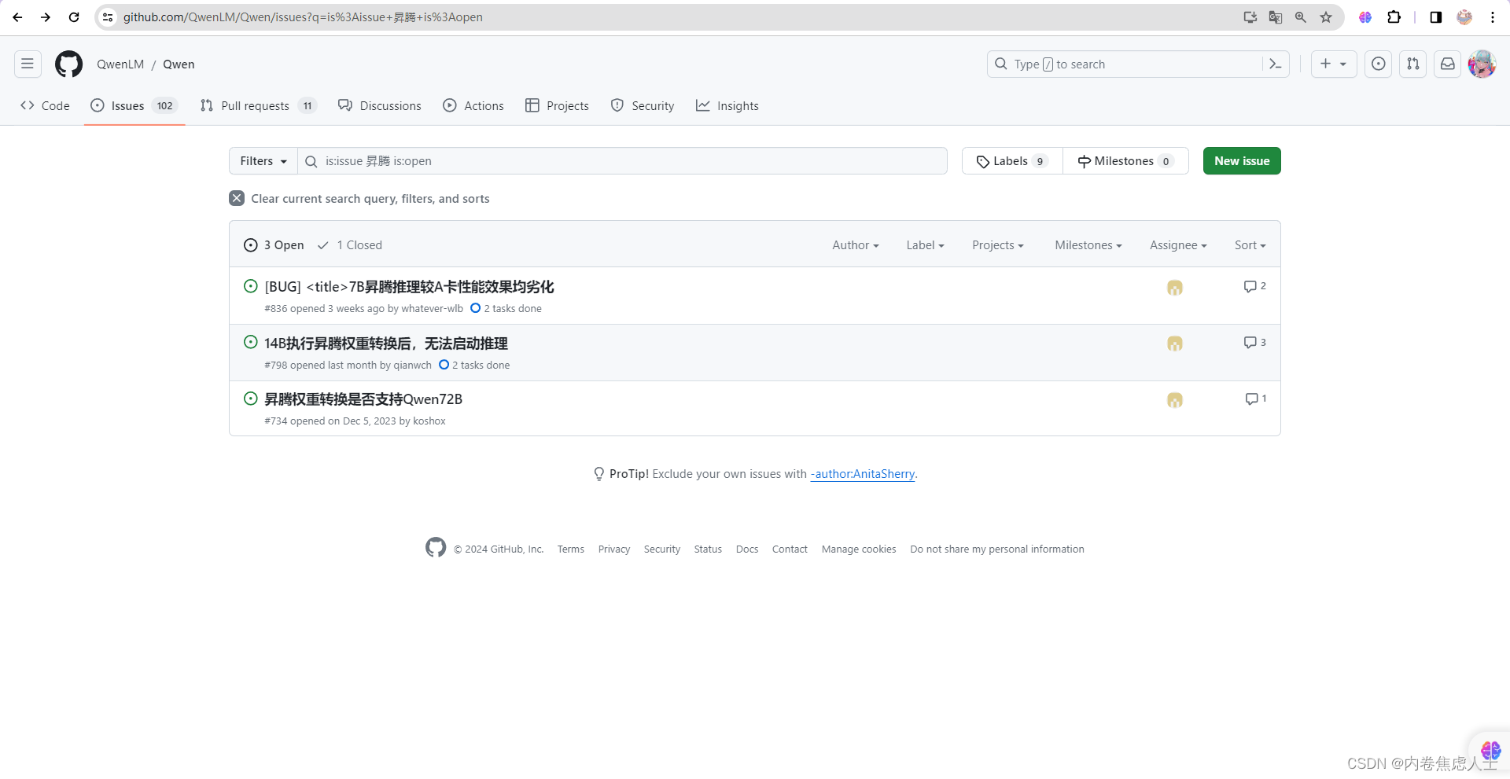
Task: Expand the Author filter dropdown
Action: (856, 245)
